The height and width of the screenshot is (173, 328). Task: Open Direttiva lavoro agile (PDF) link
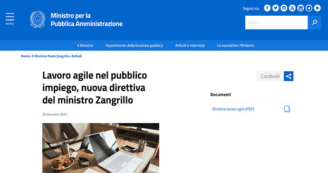pyautogui.click(x=233, y=109)
